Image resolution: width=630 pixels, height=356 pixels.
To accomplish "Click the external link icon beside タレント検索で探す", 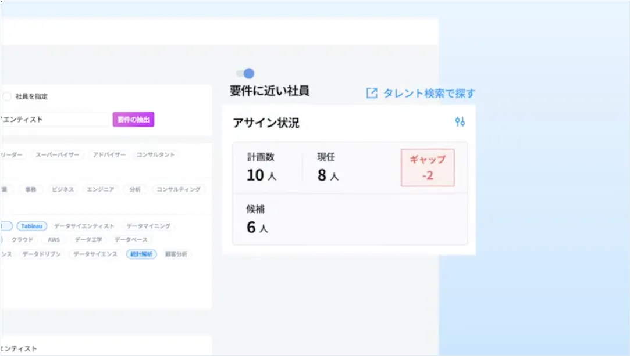I will (x=371, y=93).
